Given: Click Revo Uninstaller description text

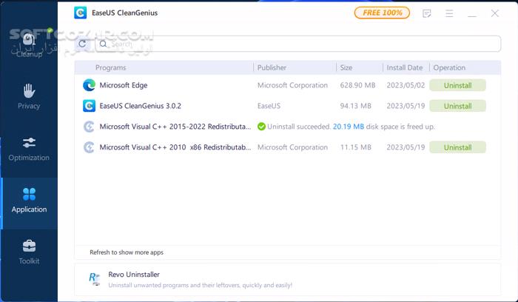Looking at the screenshot, I should pos(201,285).
